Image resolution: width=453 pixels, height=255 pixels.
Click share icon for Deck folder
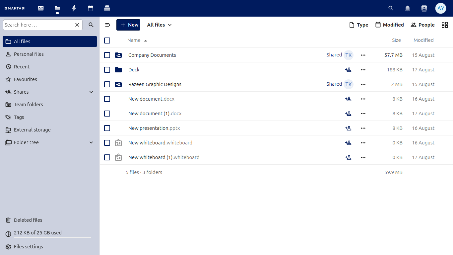(x=348, y=70)
